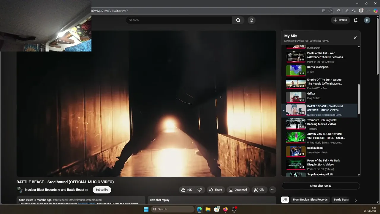Click the Create button
This screenshot has width=380, height=214.
(x=340, y=20)
